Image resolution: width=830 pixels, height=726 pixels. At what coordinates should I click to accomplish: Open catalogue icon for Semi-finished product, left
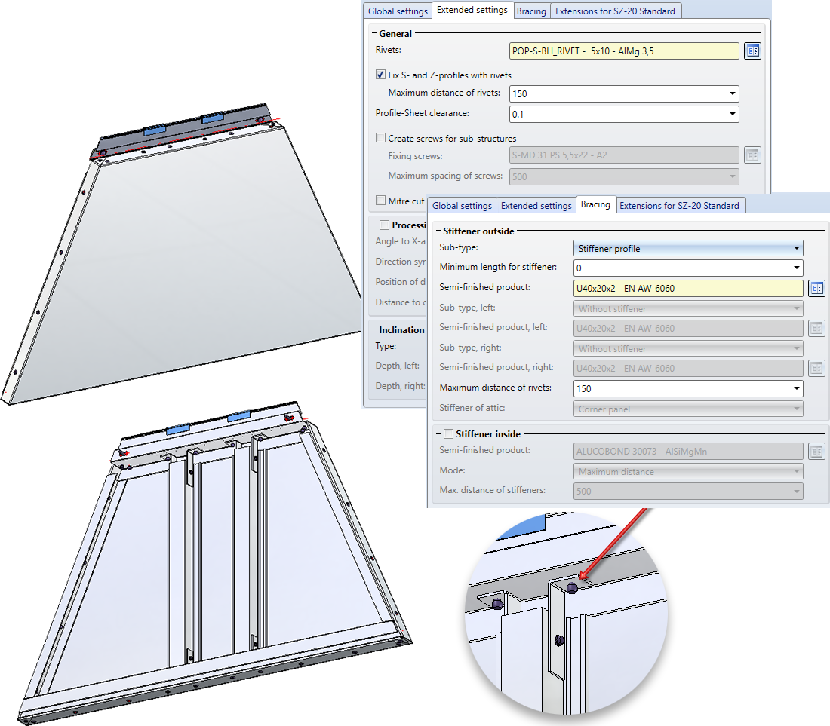tap(816, 329)
